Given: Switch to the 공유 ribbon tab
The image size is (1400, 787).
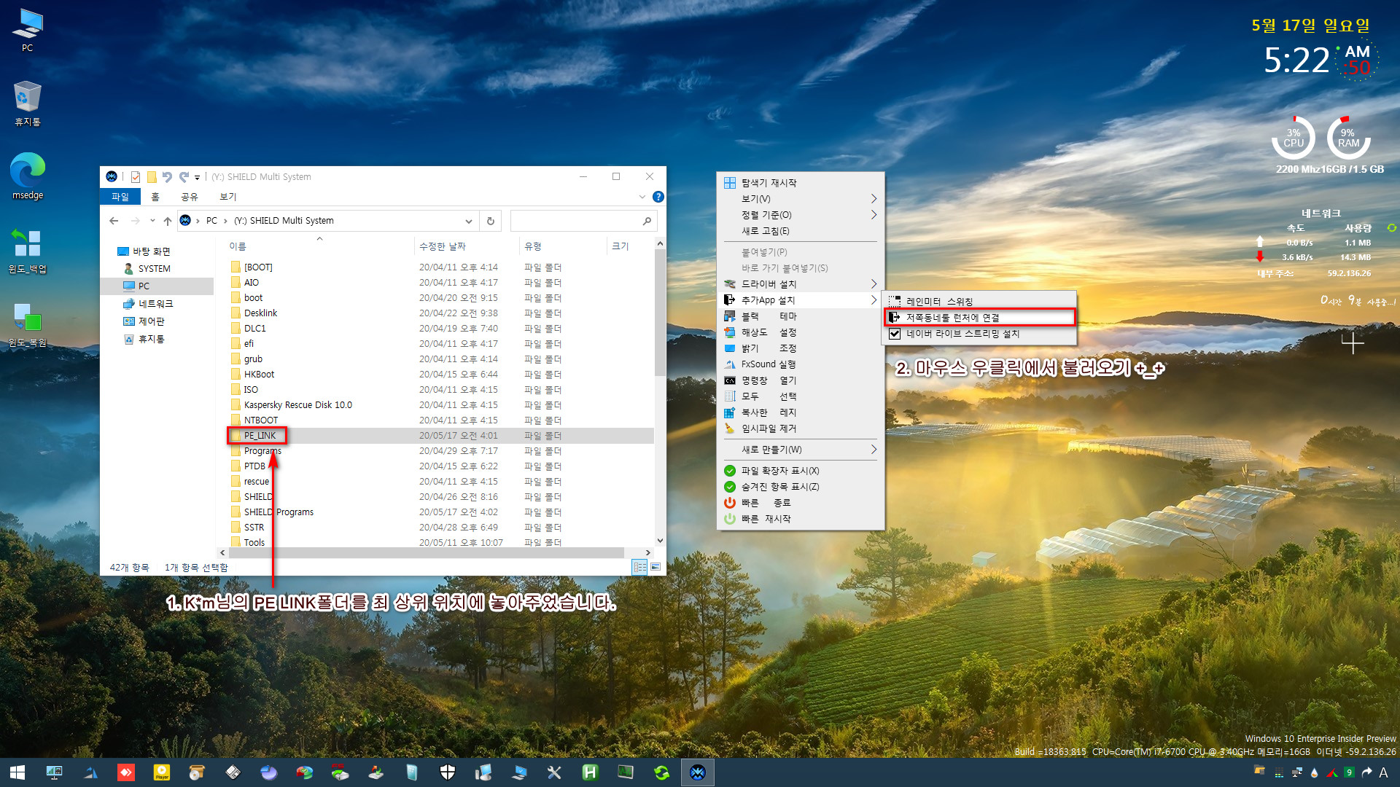Looking at the screenshot, I should click(x=190, y=197).
